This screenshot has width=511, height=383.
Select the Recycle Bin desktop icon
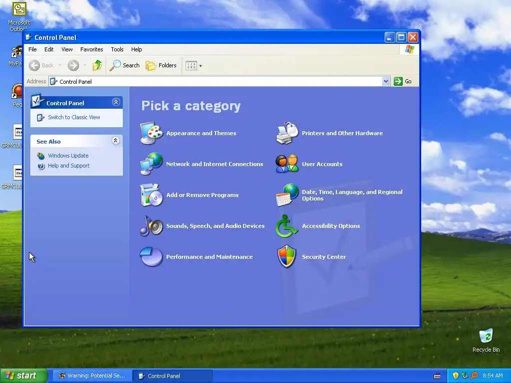(x=486, y=340)
